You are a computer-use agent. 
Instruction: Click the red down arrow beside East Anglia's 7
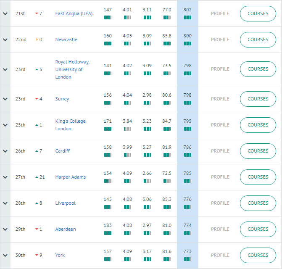[x=37, y=13]
